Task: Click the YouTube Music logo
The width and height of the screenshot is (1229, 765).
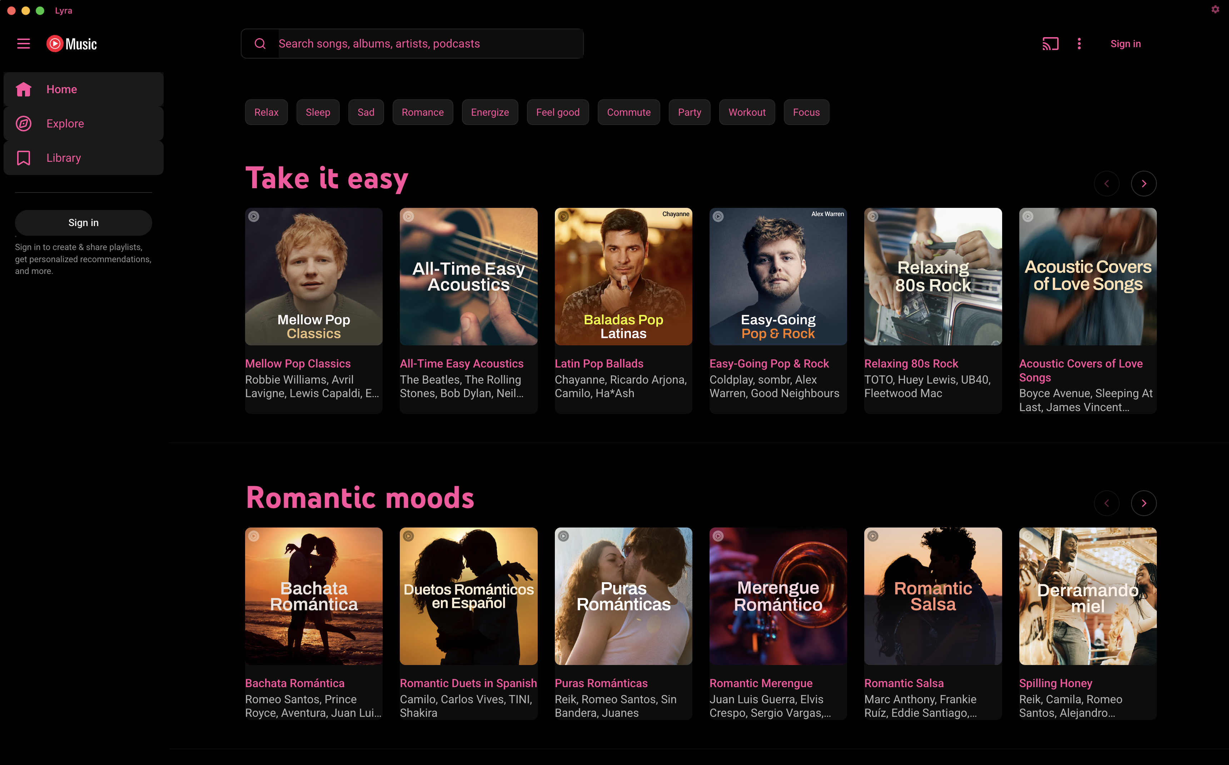Action: point(71,44)
